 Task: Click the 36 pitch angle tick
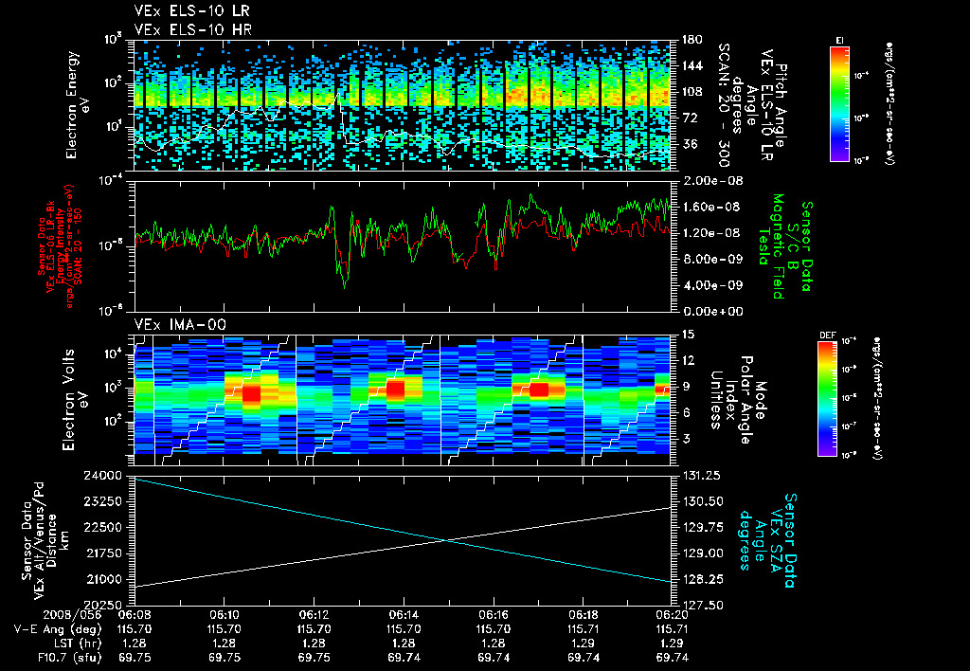click(690, 144)
